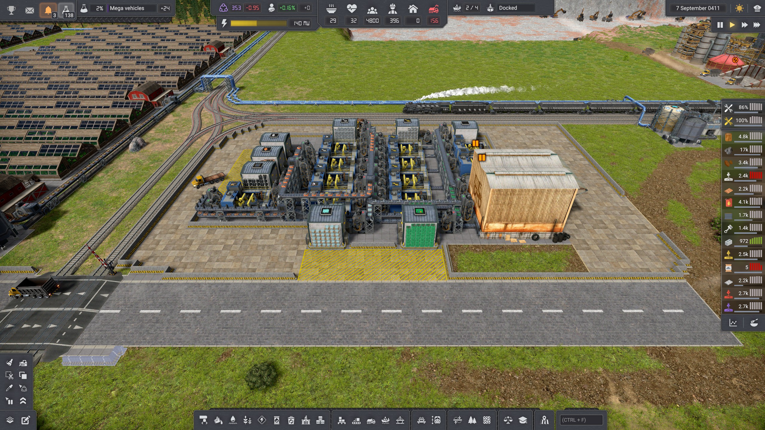Open the workers icon above 396

(x=393, y=9)
